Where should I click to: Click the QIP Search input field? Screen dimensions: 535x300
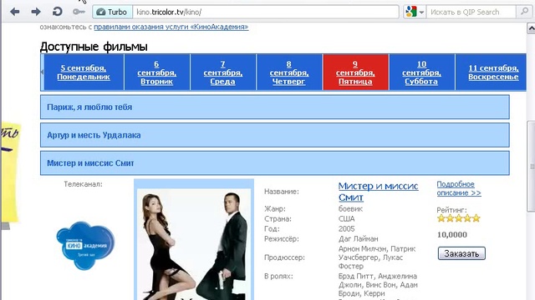point(471,12)
